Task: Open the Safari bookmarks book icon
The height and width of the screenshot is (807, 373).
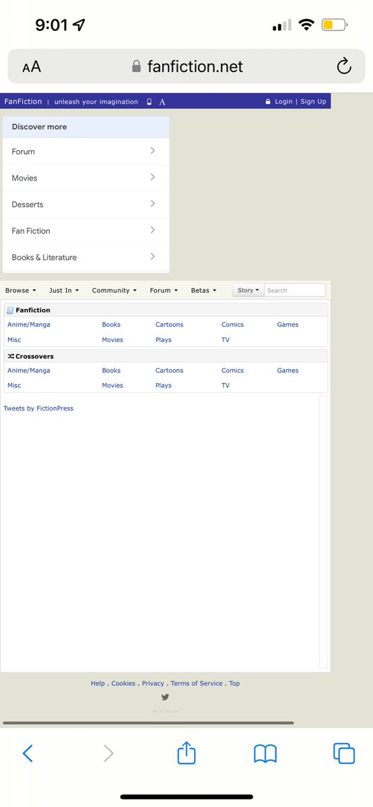Action: tap(265, 754)
